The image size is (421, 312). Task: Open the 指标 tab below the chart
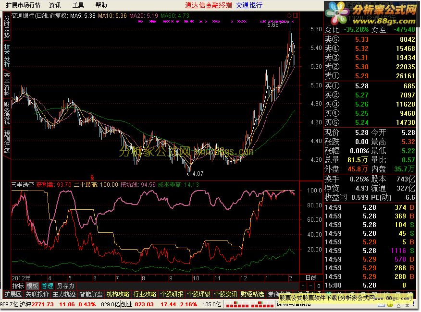[x=18, y=286]
